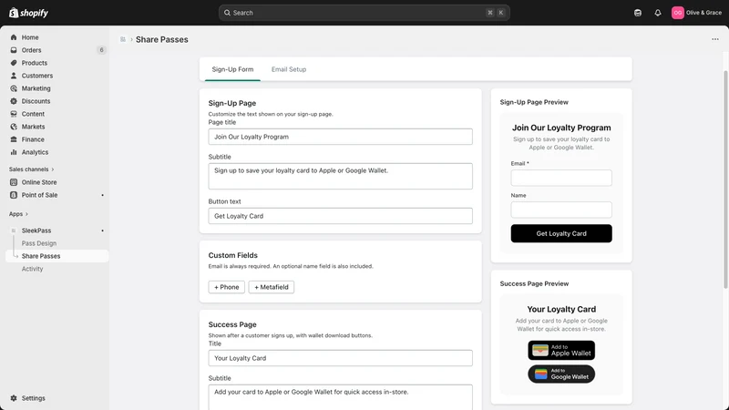Click the store sidekick icon in top bar
The image size is (729, 410).
637,13
